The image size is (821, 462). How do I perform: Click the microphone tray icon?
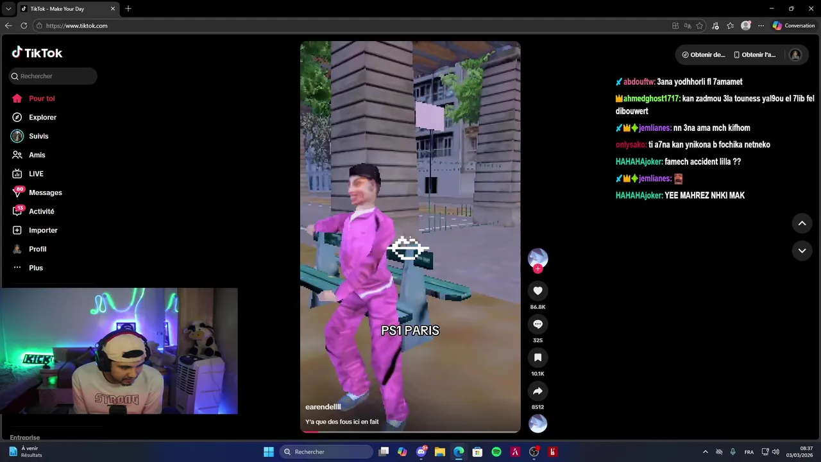732,452
